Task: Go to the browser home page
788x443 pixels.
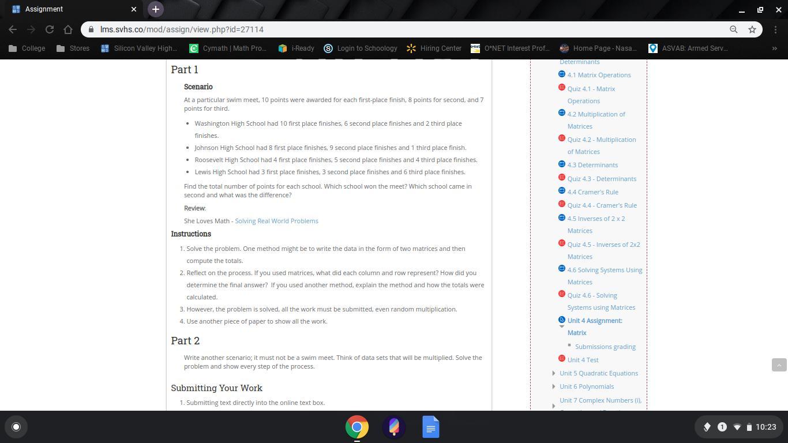Action: click(68, 29)
